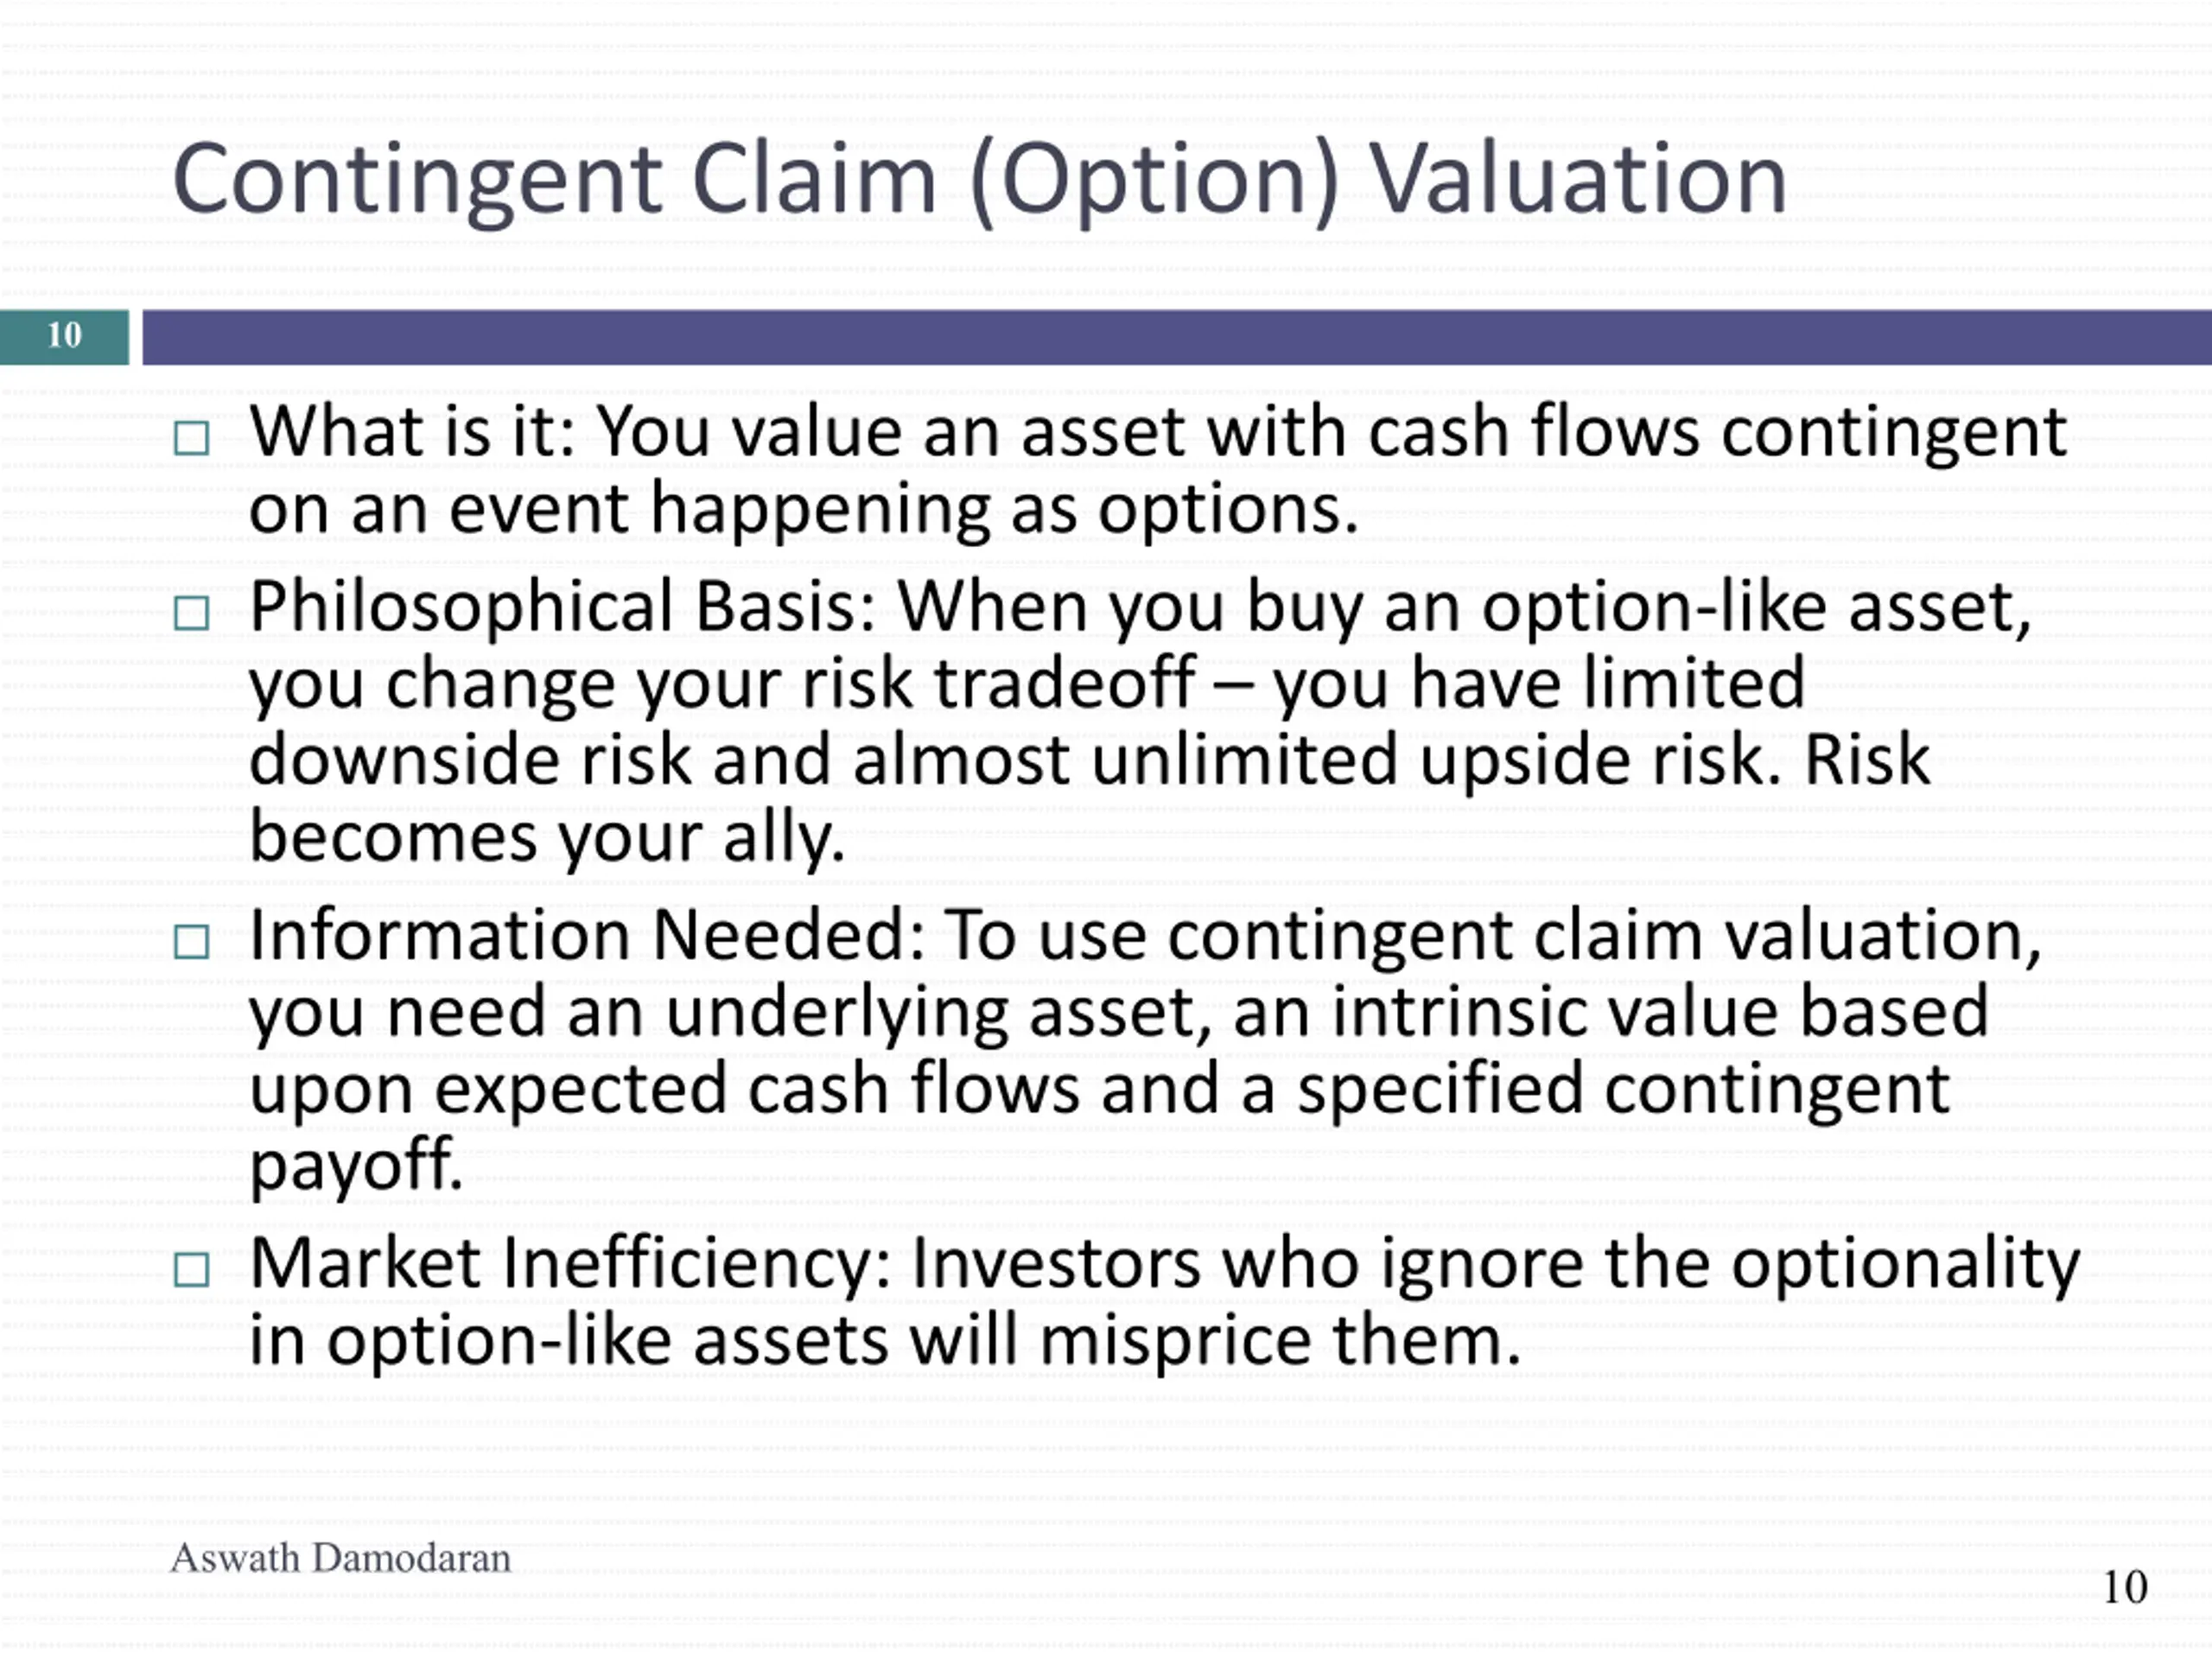Click the "Philosophical Basis:" heading text
Image resolution: width=2212 pixels, height=1659 pixels.
pyautogui.click(x=562, y=607)
